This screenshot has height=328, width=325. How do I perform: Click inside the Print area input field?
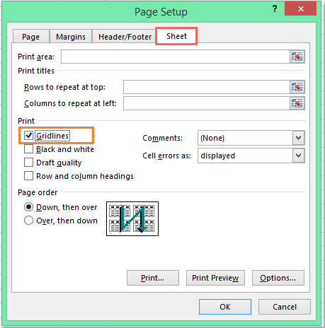pos(176,57)
